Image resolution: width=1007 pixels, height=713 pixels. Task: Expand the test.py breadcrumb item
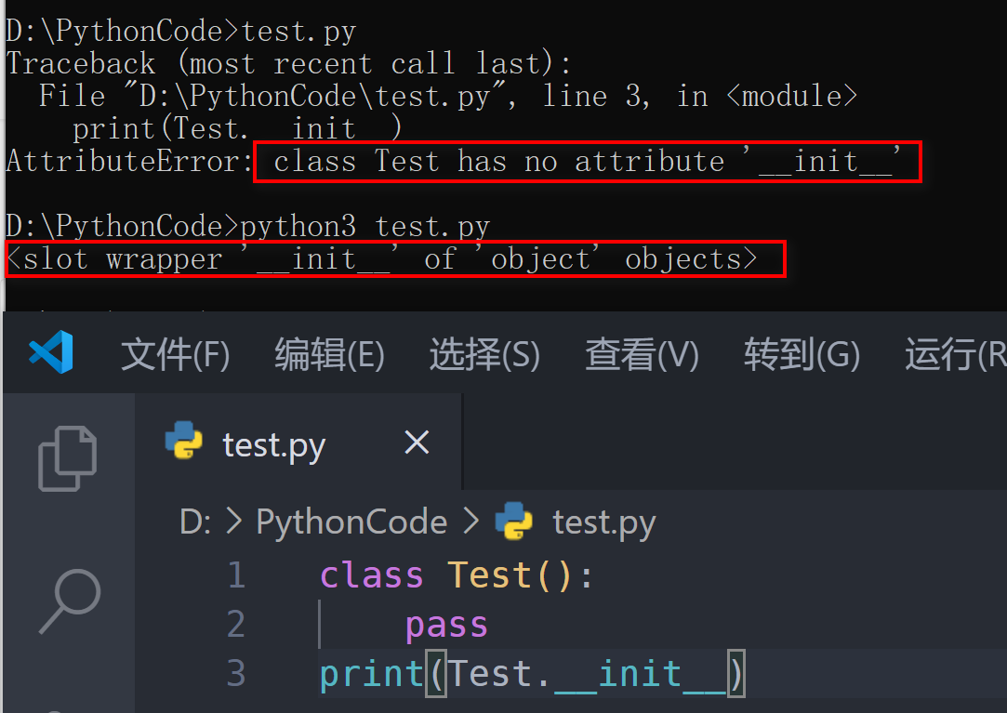click(603, 522)
